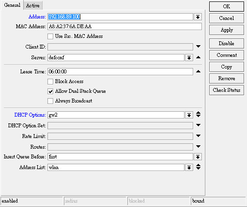This screenshot has height=207, width=247.
Task: Expand the Client ID field
Action: point(198,47)
